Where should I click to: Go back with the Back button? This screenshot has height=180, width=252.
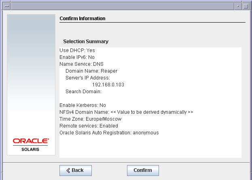[x=76, y=170]
